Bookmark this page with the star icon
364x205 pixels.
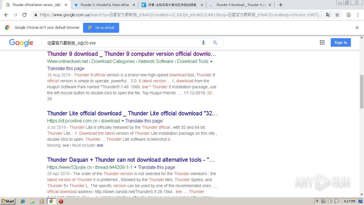coord(337,15)
